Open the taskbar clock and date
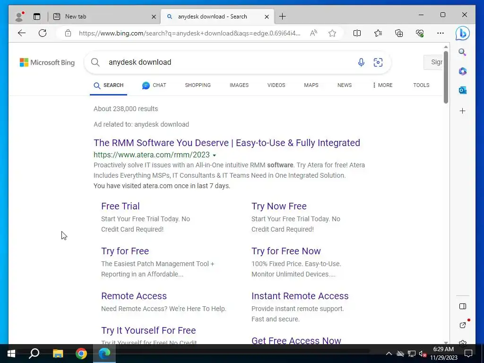Screen dimensions: 484x363 point(443,354)
